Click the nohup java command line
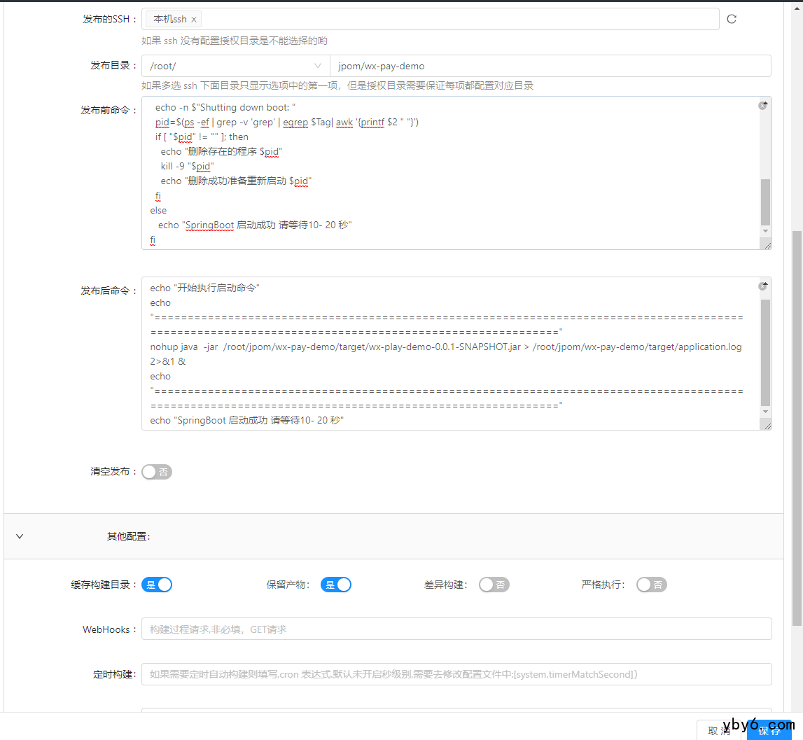The image size is (803, 740). point(445,354)
